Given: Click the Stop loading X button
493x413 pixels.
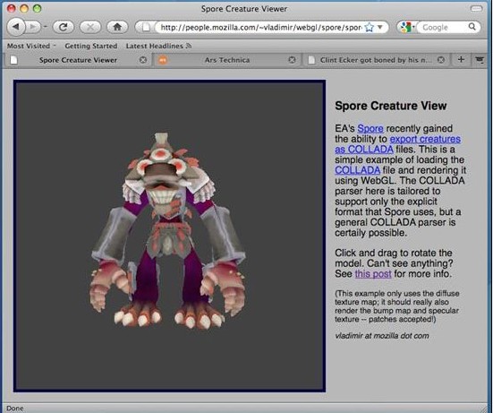Looking at the screenshot, I should (x=90, y=27).
